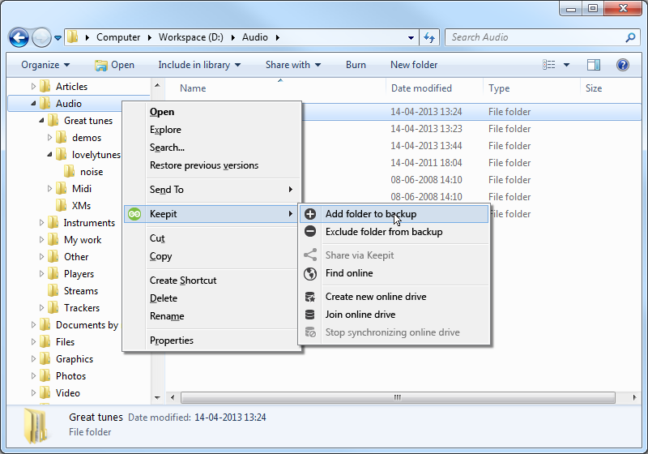Expand the Instruments folder node

click(41, 222)
